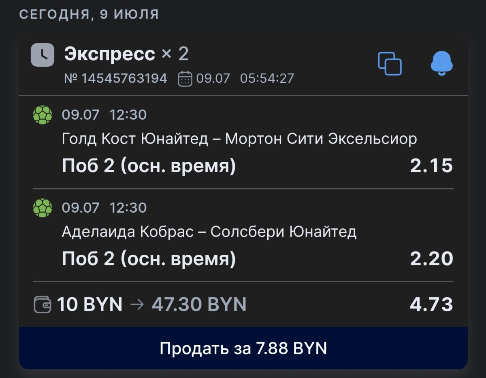Image resolution: width=486 pixels, height=378 pixels.
Task: Tap the 05:54:27 bet placement time
Action: pyautogui.click(x=267, y=78)
